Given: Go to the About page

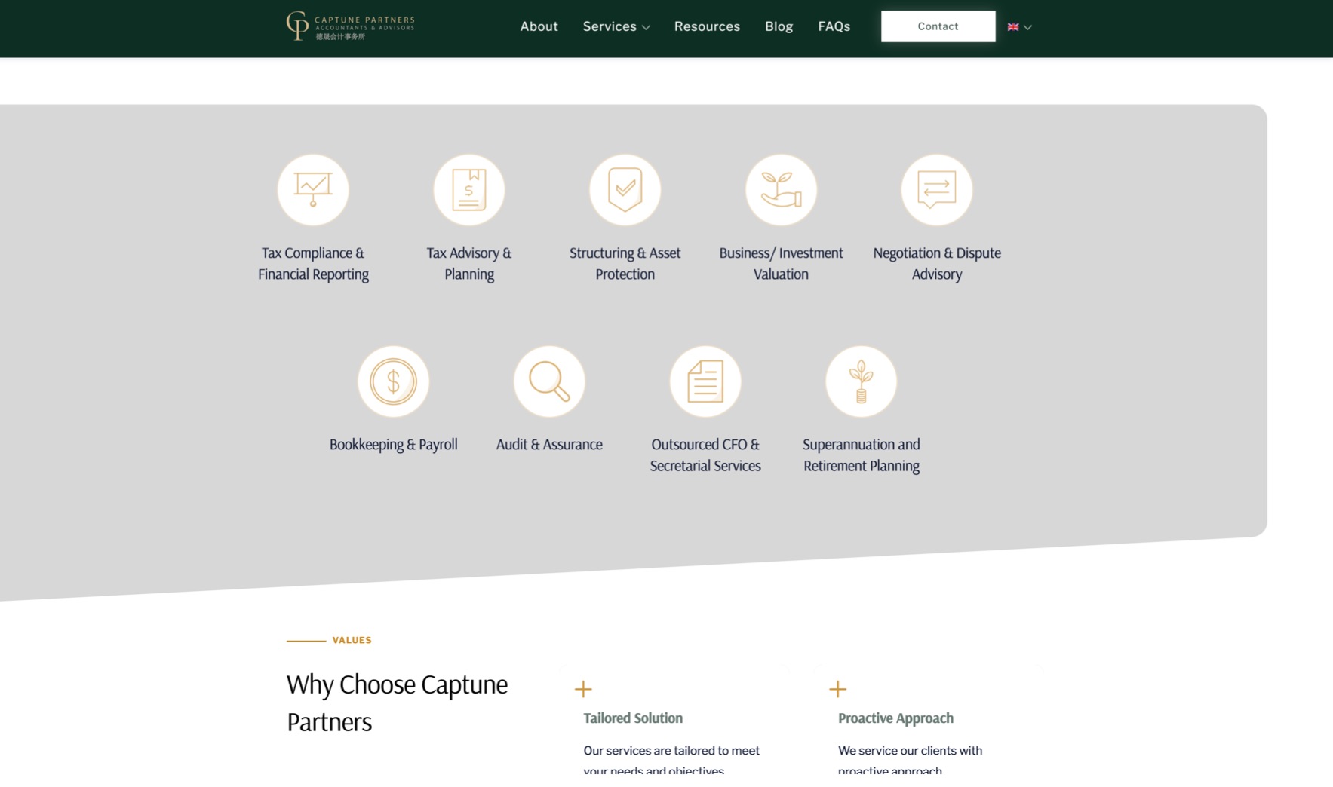Looking at the screenshot, I should (539, 26).
